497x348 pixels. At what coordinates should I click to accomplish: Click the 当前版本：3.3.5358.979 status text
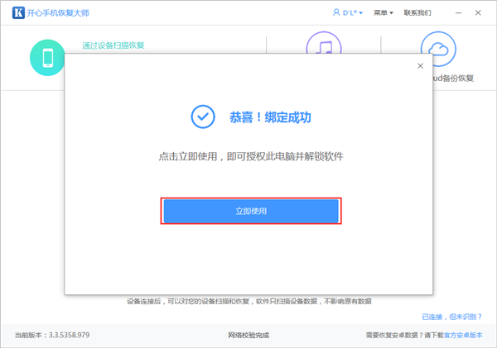click(x=52, y=335)
